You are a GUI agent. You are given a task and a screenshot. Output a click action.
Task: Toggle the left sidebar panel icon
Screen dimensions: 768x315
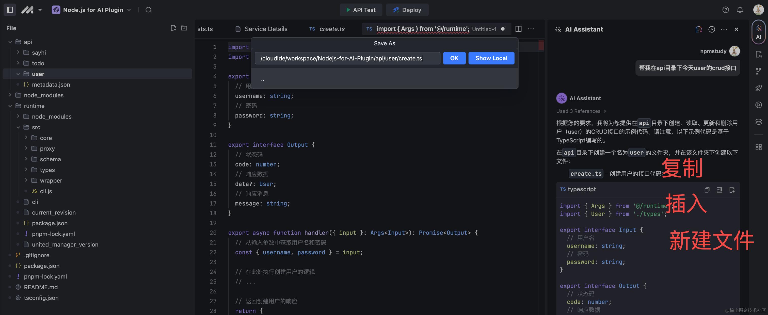pos(10,10)
